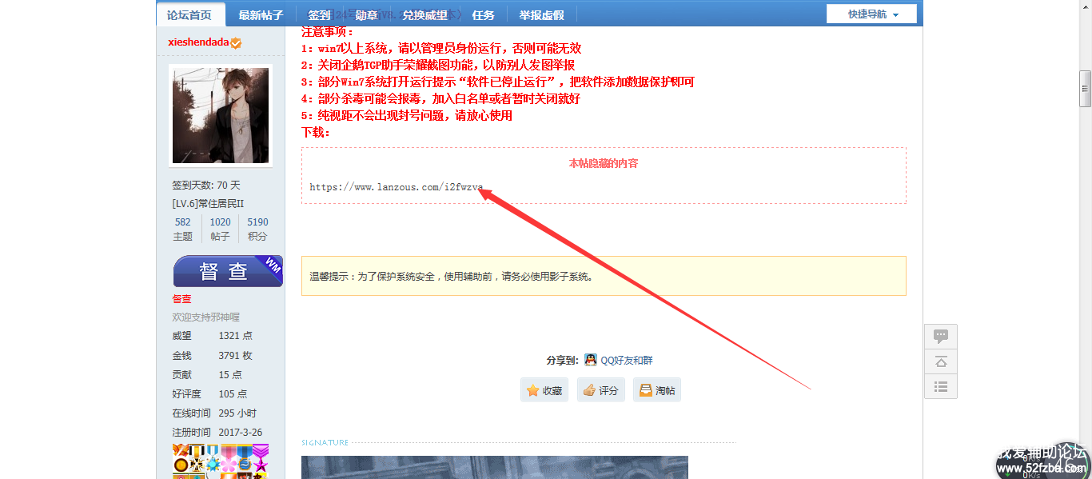
Task: Click the inbox icon on the 淘帖 button
Action: (x=646, y=390)
